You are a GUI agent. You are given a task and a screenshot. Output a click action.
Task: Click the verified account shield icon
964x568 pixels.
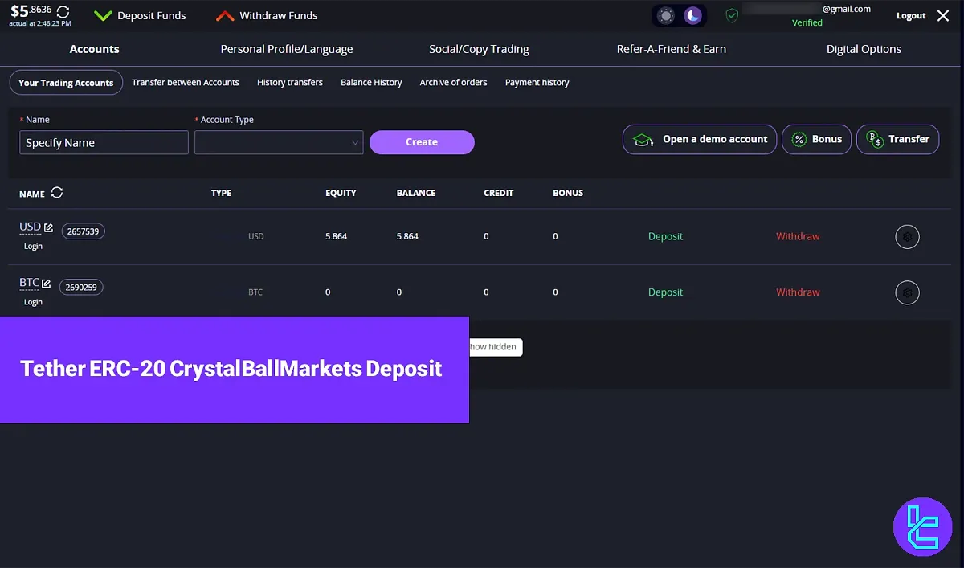pyautogui.click(x=732, y=14)
